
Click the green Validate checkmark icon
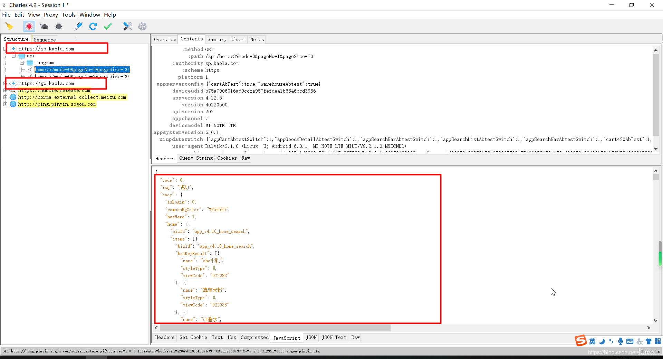108,27
